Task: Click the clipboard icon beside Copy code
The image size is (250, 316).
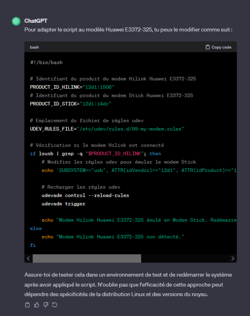Action: tap(207, 47)
